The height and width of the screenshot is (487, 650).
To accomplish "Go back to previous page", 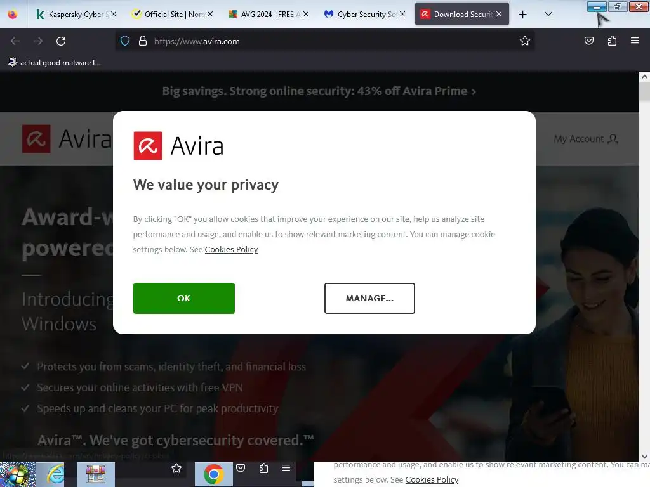I will point(15,41).
